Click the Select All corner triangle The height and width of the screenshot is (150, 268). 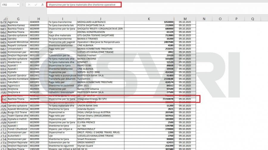click(x=5, y=19)
